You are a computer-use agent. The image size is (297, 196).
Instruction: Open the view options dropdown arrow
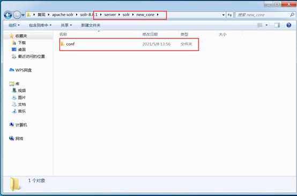[x=266, y=25]
